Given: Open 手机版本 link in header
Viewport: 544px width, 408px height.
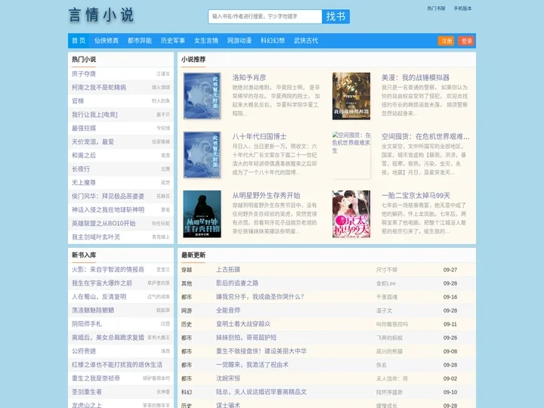Looking at the screenshot, I should tap(462, 8).
